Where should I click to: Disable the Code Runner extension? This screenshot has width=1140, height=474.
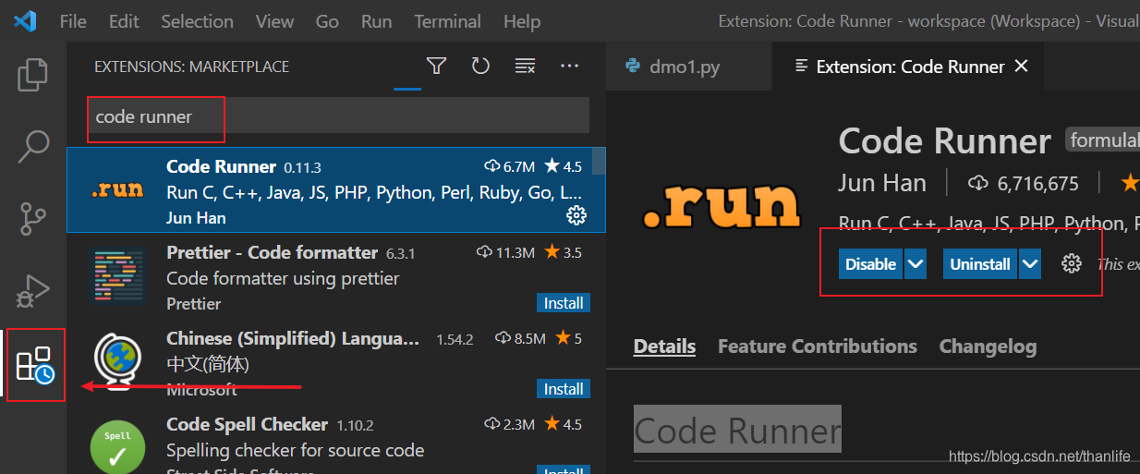tap(871, 263)
